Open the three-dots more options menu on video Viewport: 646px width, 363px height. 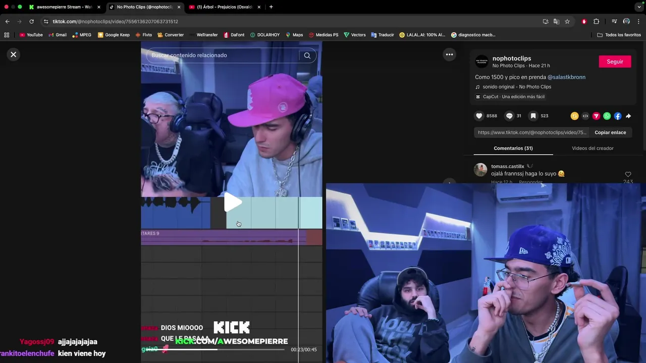point(449,54)
